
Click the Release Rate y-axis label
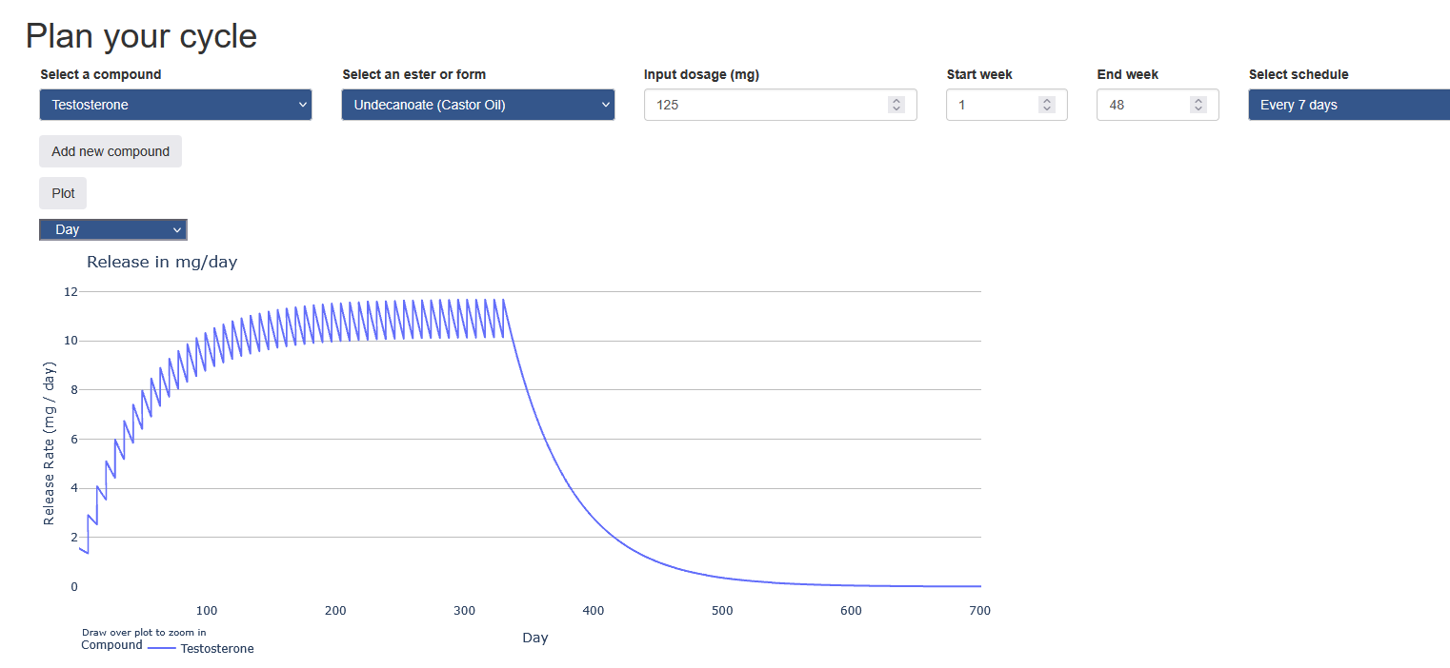click(50, 443)
